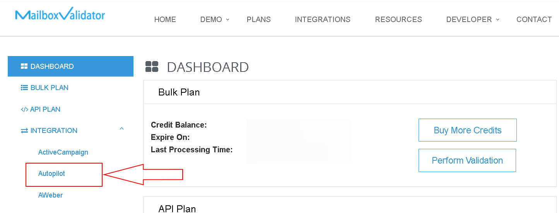
Task: Go to the Integrations menu item
Action: click(x=323, y=19)
